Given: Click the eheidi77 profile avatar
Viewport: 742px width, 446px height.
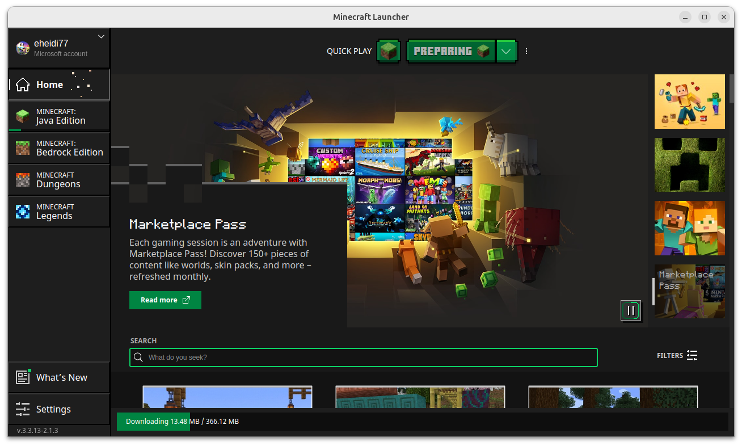Looking at the screenshot, I should 23,48.
